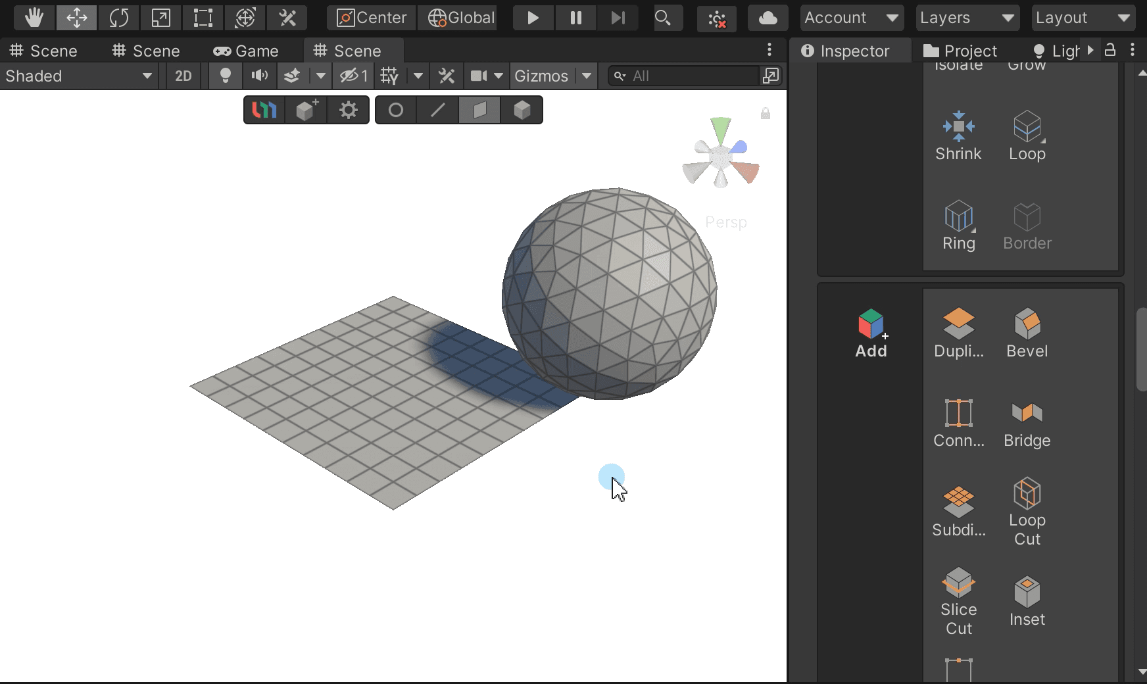The width and height of the screenshot is (1147, 684).
Task: Click the Loop Cut tool
Action: pyautogui.click(x=1027, y=512)
